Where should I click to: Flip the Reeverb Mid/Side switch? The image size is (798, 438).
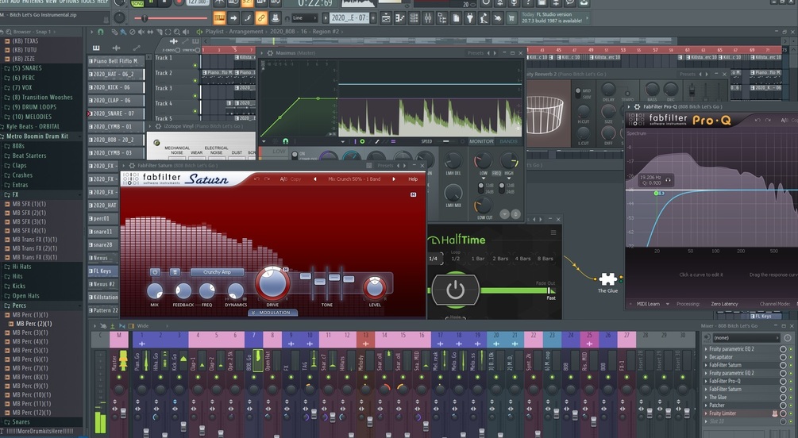point(577,93)
